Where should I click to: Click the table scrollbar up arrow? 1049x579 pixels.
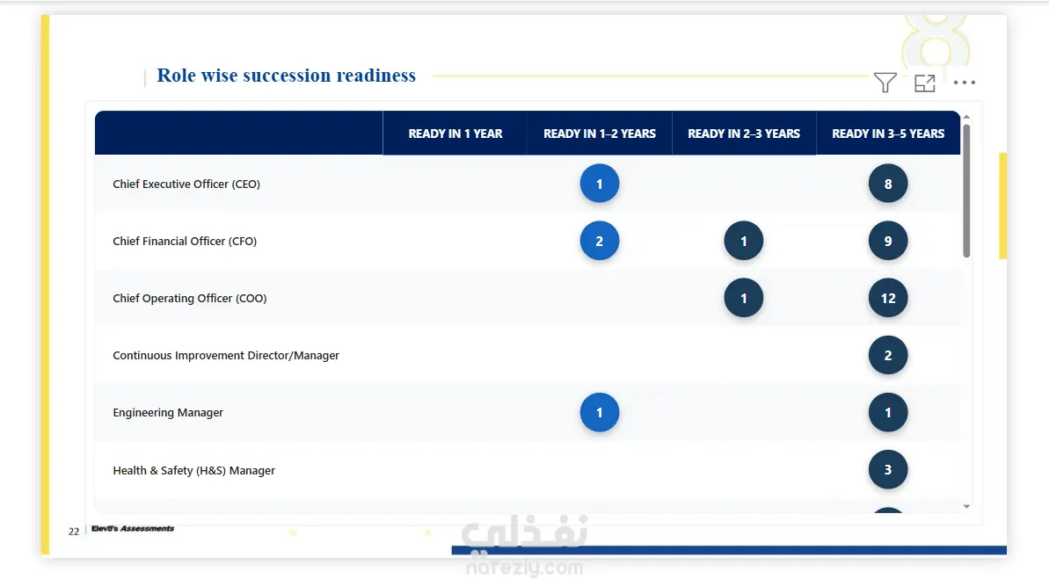[x=966, y=117]
